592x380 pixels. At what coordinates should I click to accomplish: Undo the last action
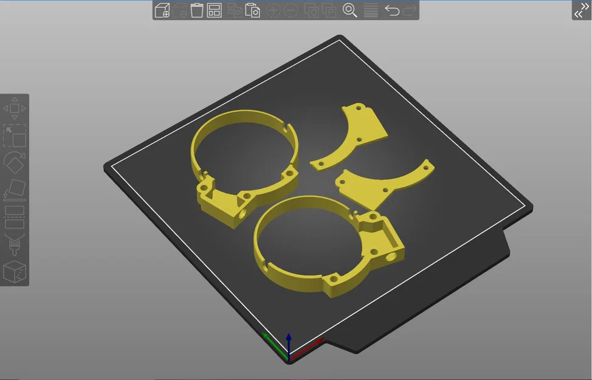[x=392, y=10]
